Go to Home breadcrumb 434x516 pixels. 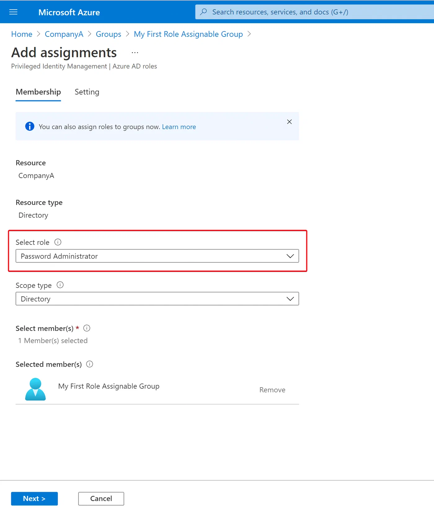22,34
